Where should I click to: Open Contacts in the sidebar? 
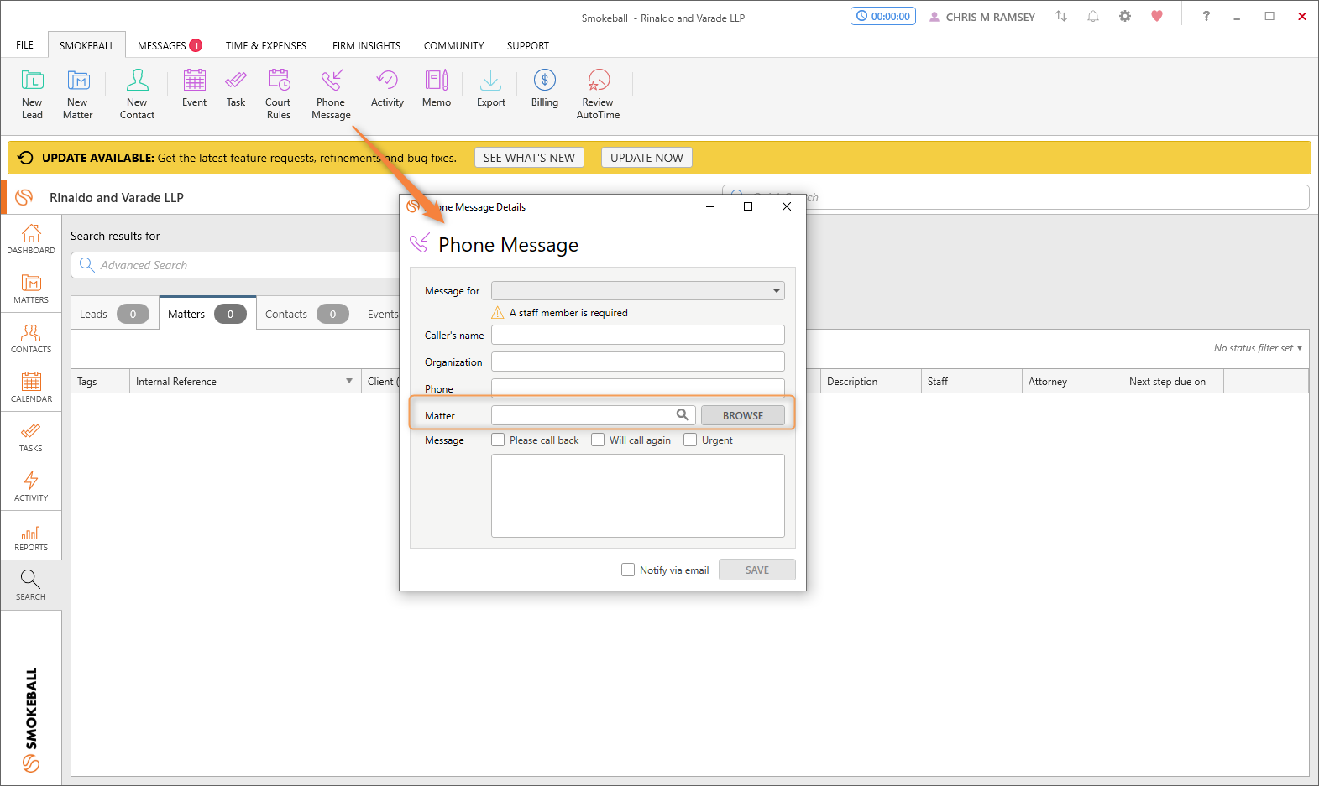click(x=31, y=338)
